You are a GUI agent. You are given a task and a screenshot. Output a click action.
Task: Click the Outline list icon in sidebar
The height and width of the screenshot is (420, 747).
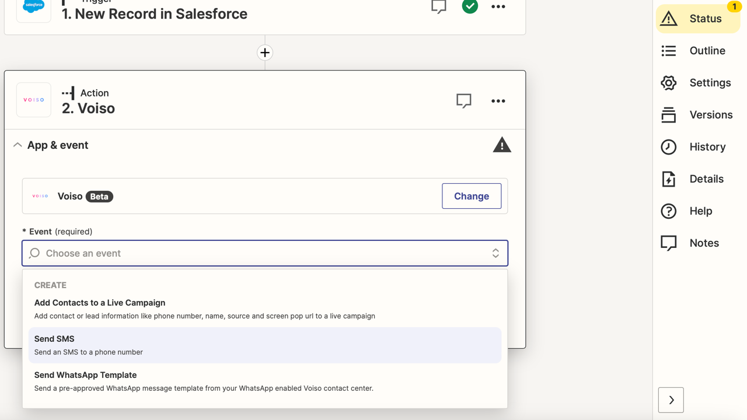pos(669,51)
